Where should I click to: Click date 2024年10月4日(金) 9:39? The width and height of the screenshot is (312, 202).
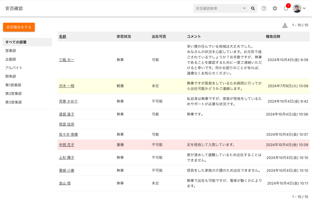point(288,60)
